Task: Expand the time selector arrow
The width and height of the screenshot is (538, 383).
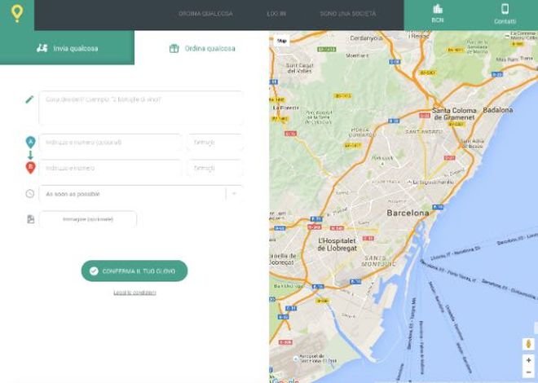Action: tap(234, 194)
